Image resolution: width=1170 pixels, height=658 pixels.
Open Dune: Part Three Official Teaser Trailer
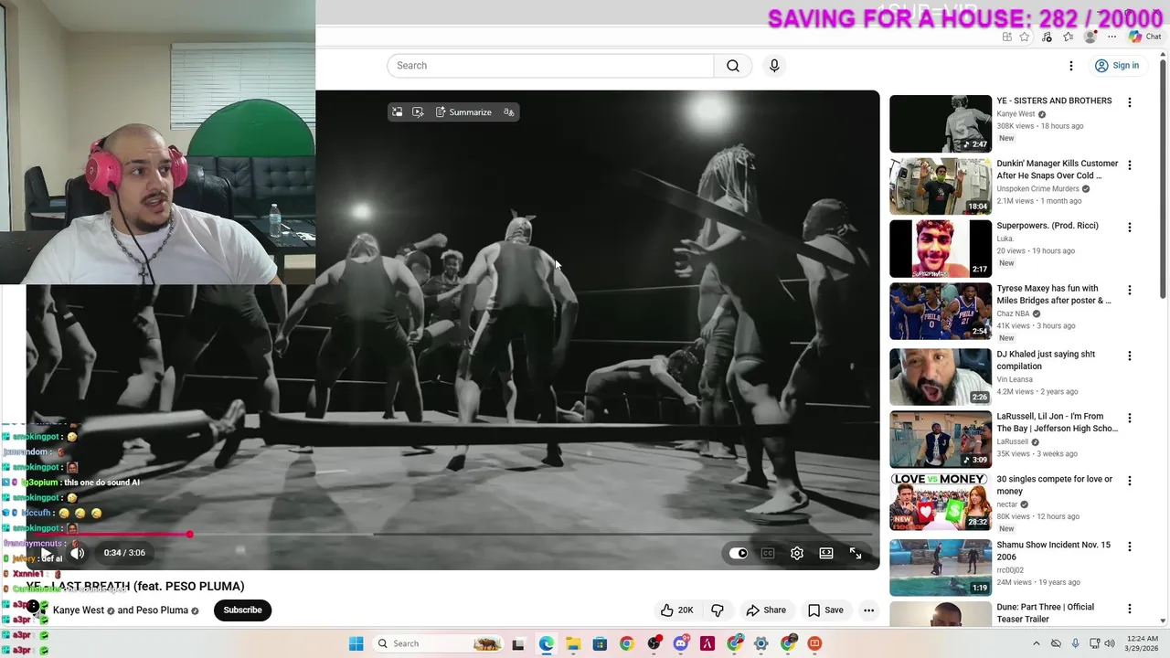point(1045,613)
